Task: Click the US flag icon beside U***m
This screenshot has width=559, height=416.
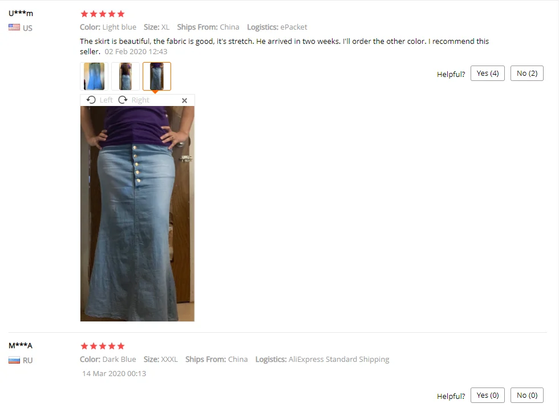Action: 14,27
